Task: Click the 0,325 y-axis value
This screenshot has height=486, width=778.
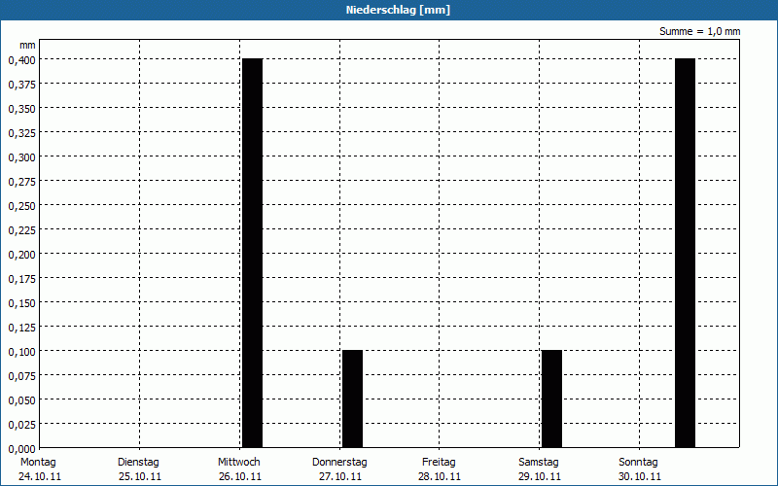Action: [21, 133]
